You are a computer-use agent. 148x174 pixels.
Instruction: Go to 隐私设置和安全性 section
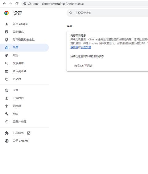click(x=25, y=39)
